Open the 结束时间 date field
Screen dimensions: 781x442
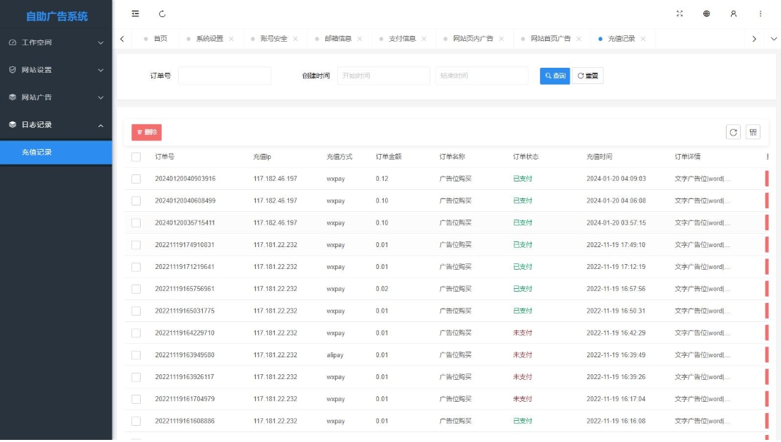[481, 76]
